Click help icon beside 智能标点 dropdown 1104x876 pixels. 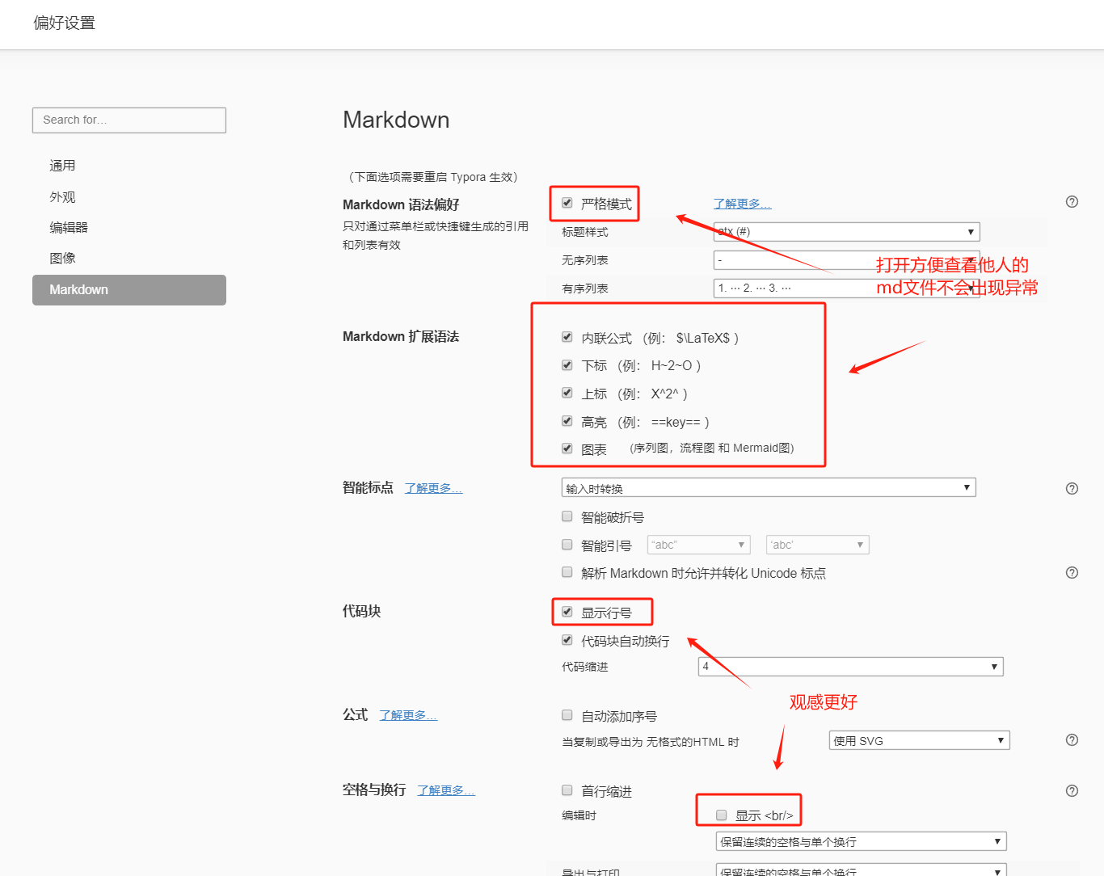click(1072, 489)
